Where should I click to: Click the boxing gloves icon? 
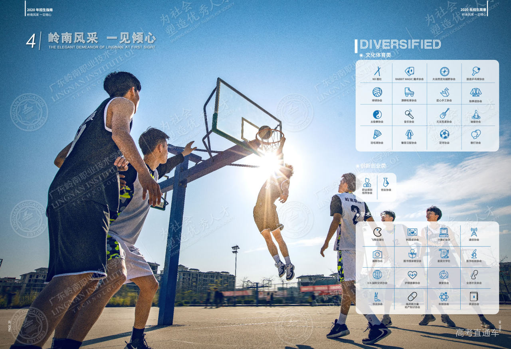tap(475, 134)
